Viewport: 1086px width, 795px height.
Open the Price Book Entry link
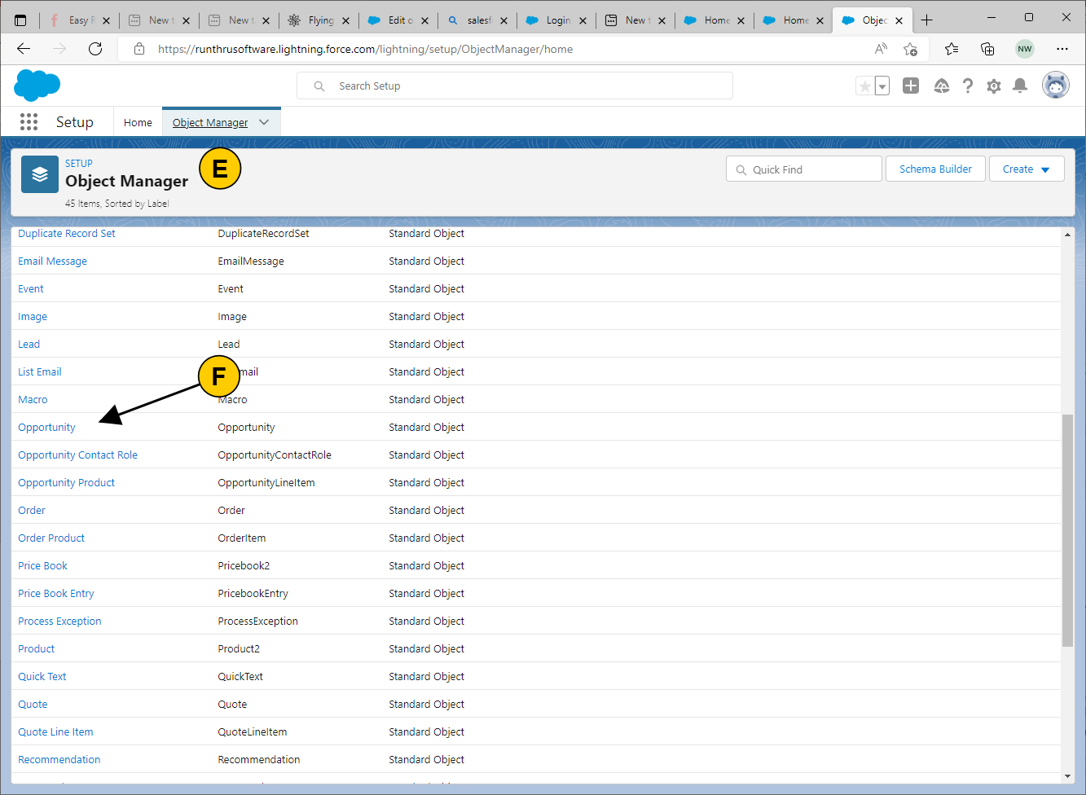click(x=56, y=594)
